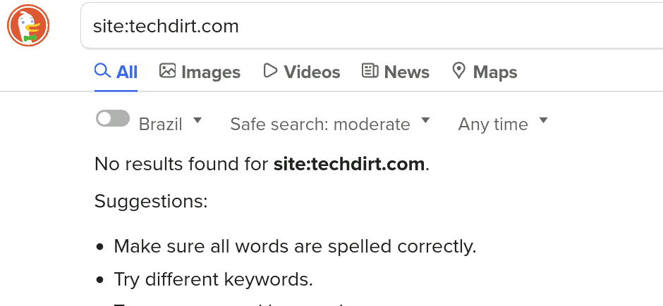Focus the search box containing site:techdirt.com
Screen dimensions: 663x306
(372, 26)
